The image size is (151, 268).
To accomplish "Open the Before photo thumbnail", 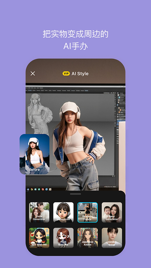I will click(x=34, y=154).
